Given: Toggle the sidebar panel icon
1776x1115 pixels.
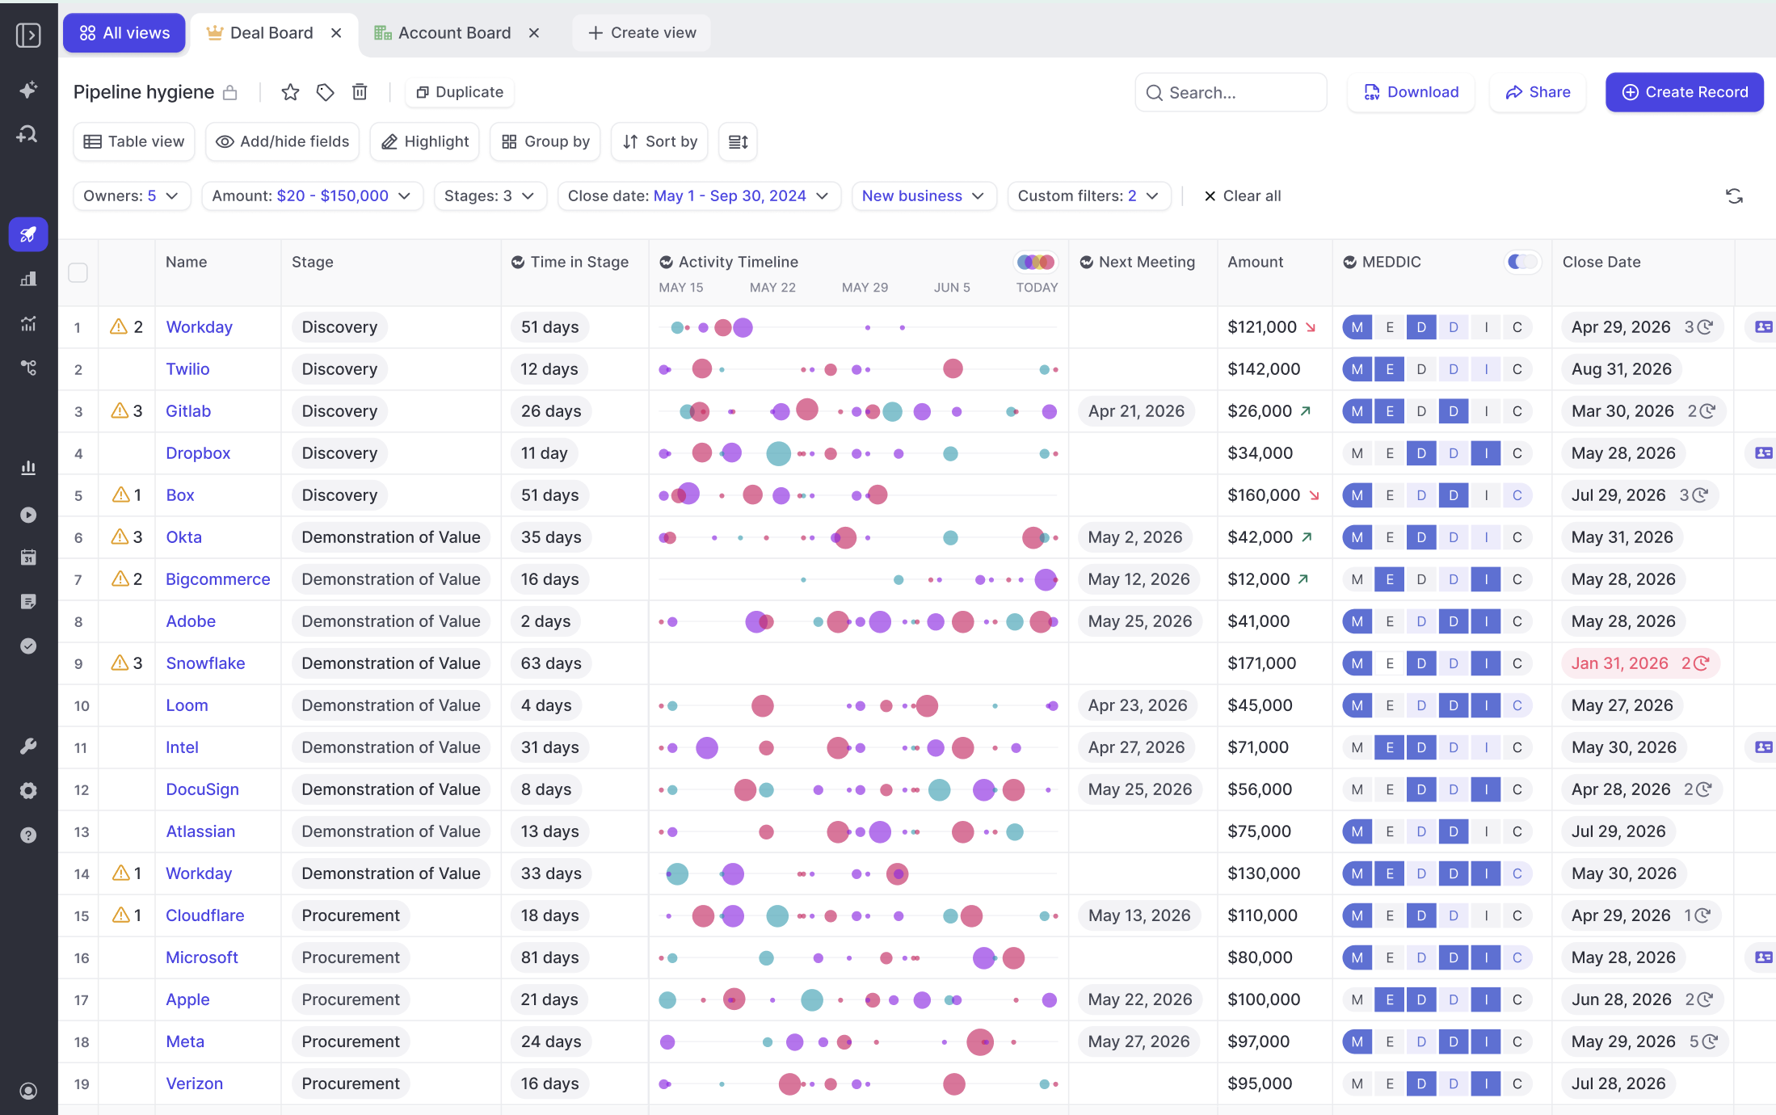Looking at the screenshot, I should [28, 35].
